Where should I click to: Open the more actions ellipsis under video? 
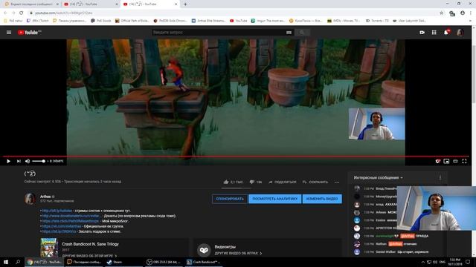point(337,182)
